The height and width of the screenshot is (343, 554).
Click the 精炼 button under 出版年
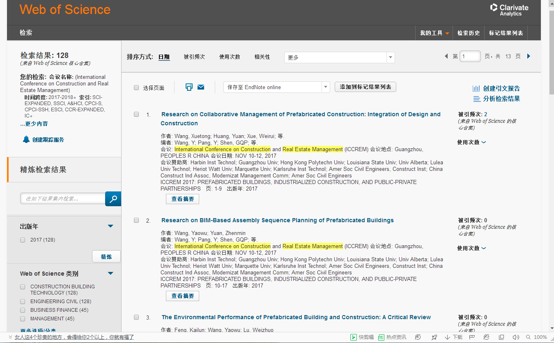106,257
